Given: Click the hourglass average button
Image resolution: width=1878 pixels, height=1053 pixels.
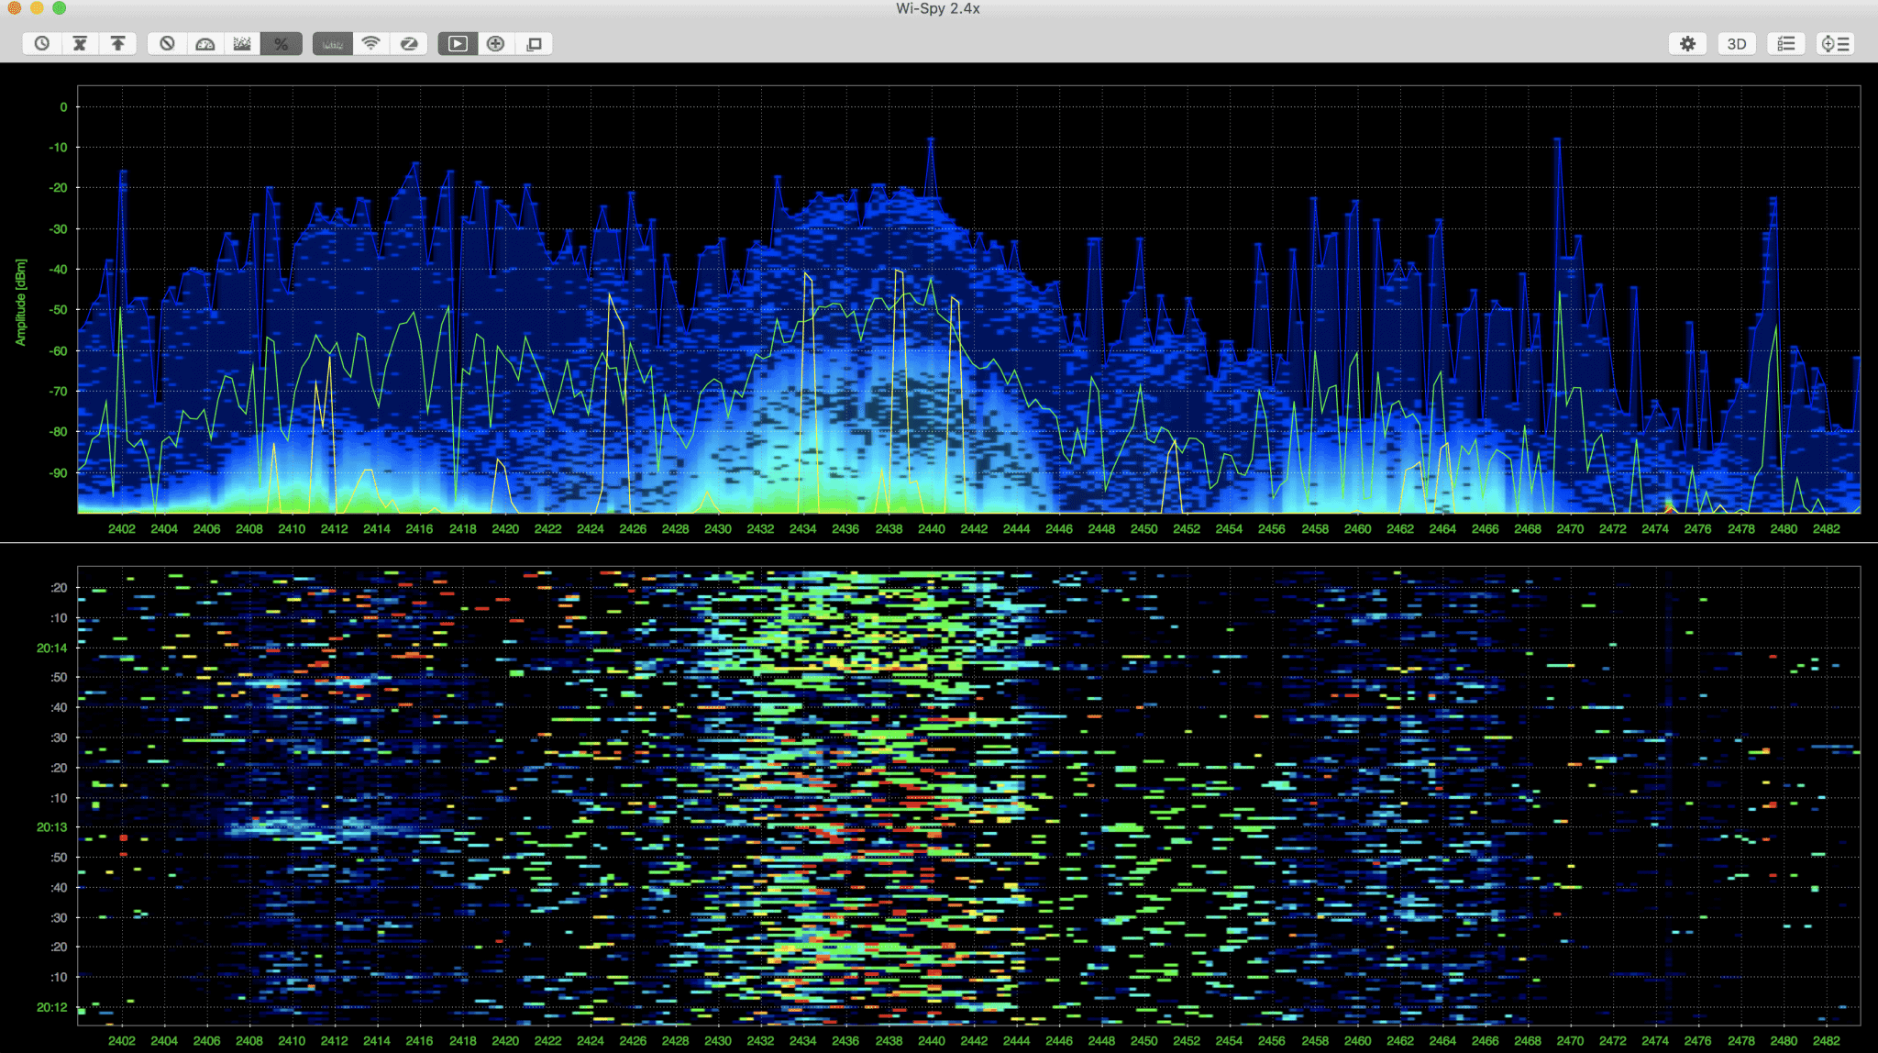Looking at the screenshot, I should point(79,43).
